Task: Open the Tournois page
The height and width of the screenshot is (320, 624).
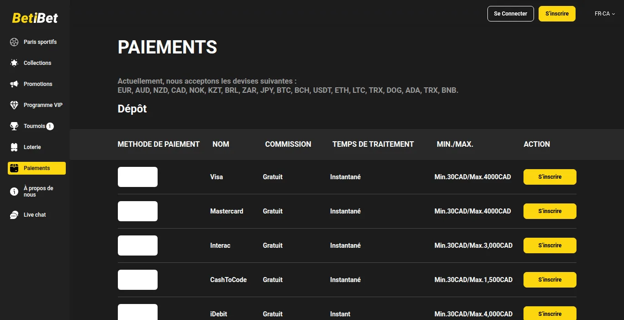Action: [37, 126]
